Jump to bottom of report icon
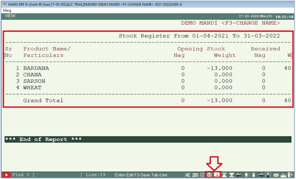 coord(231,175)
